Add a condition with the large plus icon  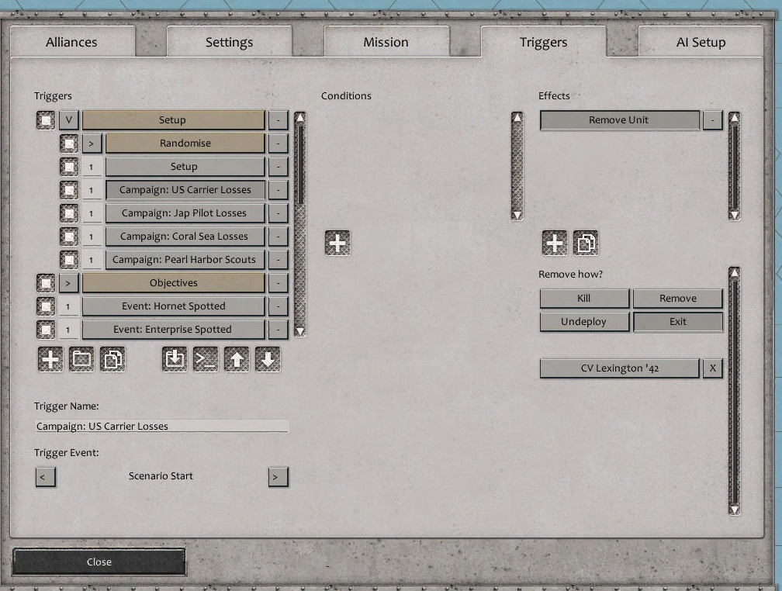337,243
